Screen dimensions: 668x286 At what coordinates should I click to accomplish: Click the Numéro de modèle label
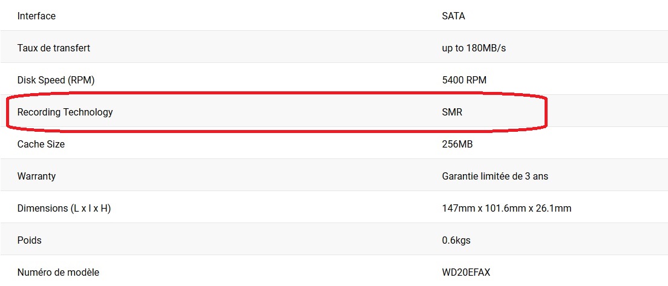point(58,272)
